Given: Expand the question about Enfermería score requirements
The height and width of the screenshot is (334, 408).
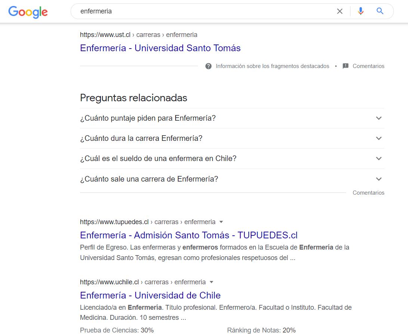Looking at the screenshot, I should point(378,118).
